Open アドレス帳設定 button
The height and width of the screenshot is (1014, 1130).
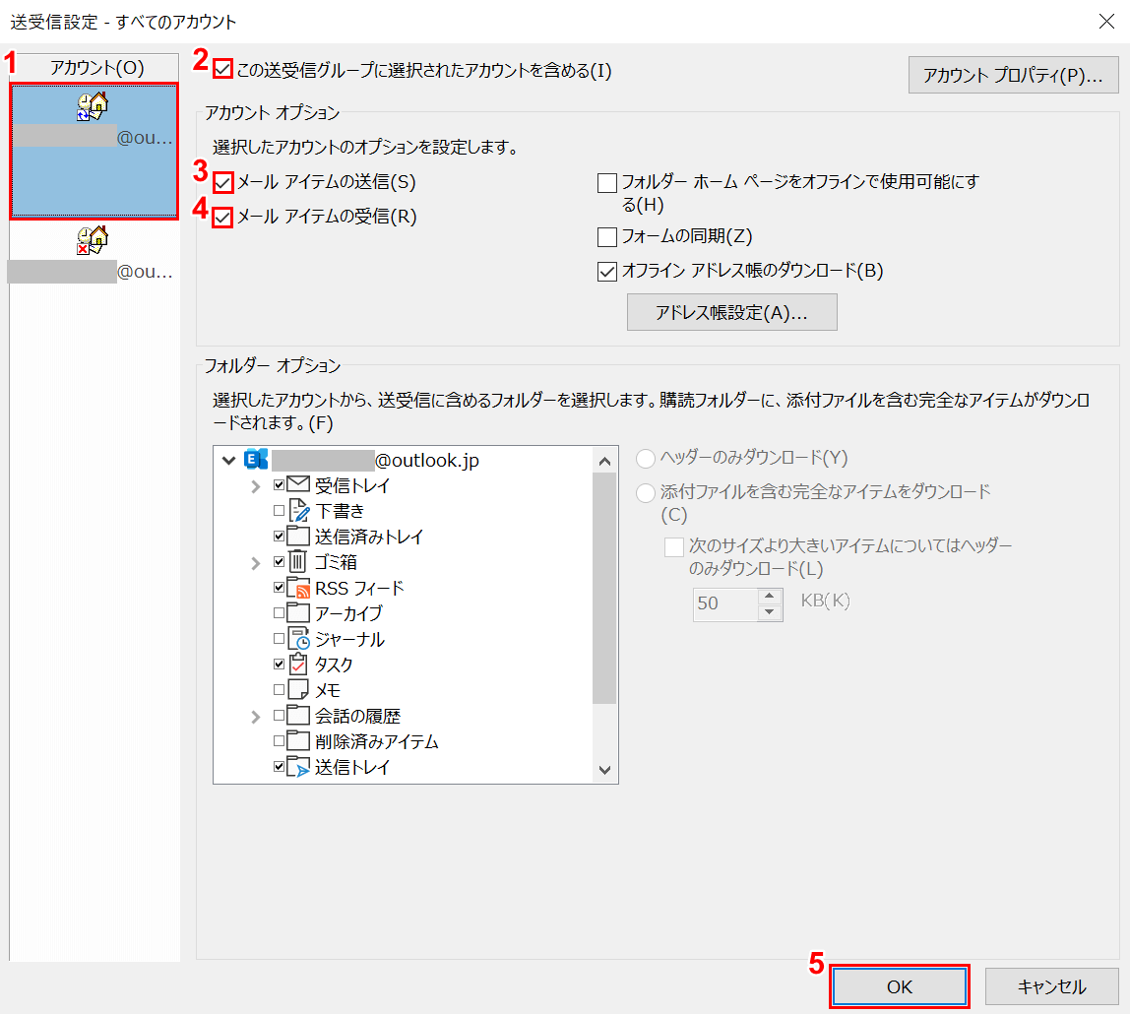(731, 312)
